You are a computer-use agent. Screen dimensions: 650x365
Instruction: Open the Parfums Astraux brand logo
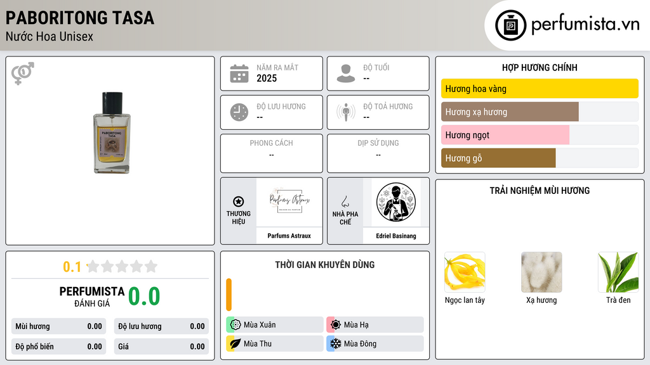289,202
